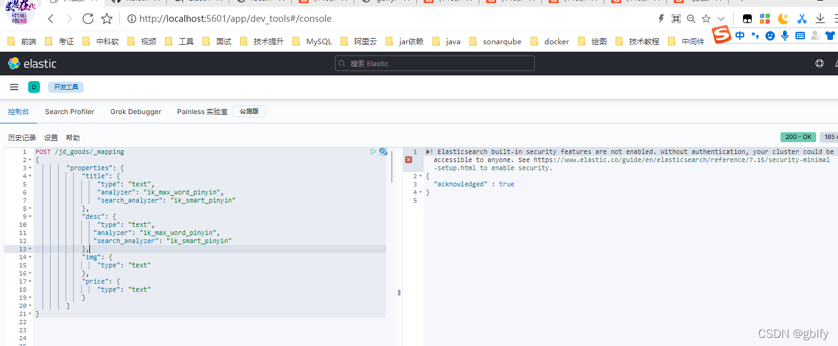Click the lightning speed mode icon

[x=662, y=19]
